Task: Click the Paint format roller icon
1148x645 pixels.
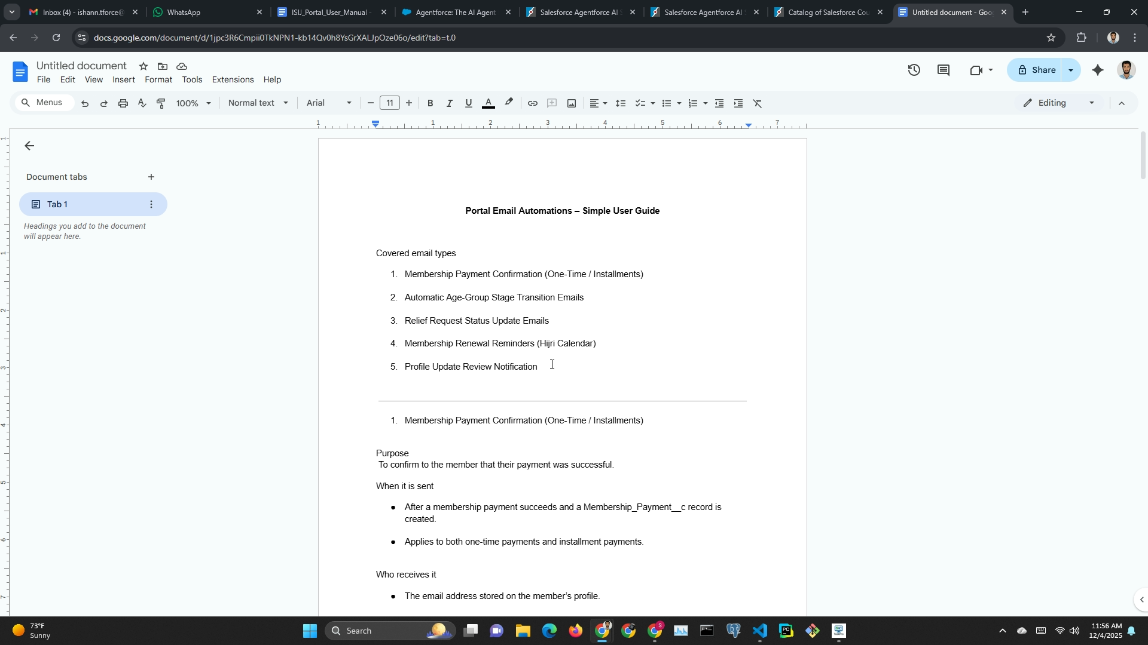Action: coord(161,103)
